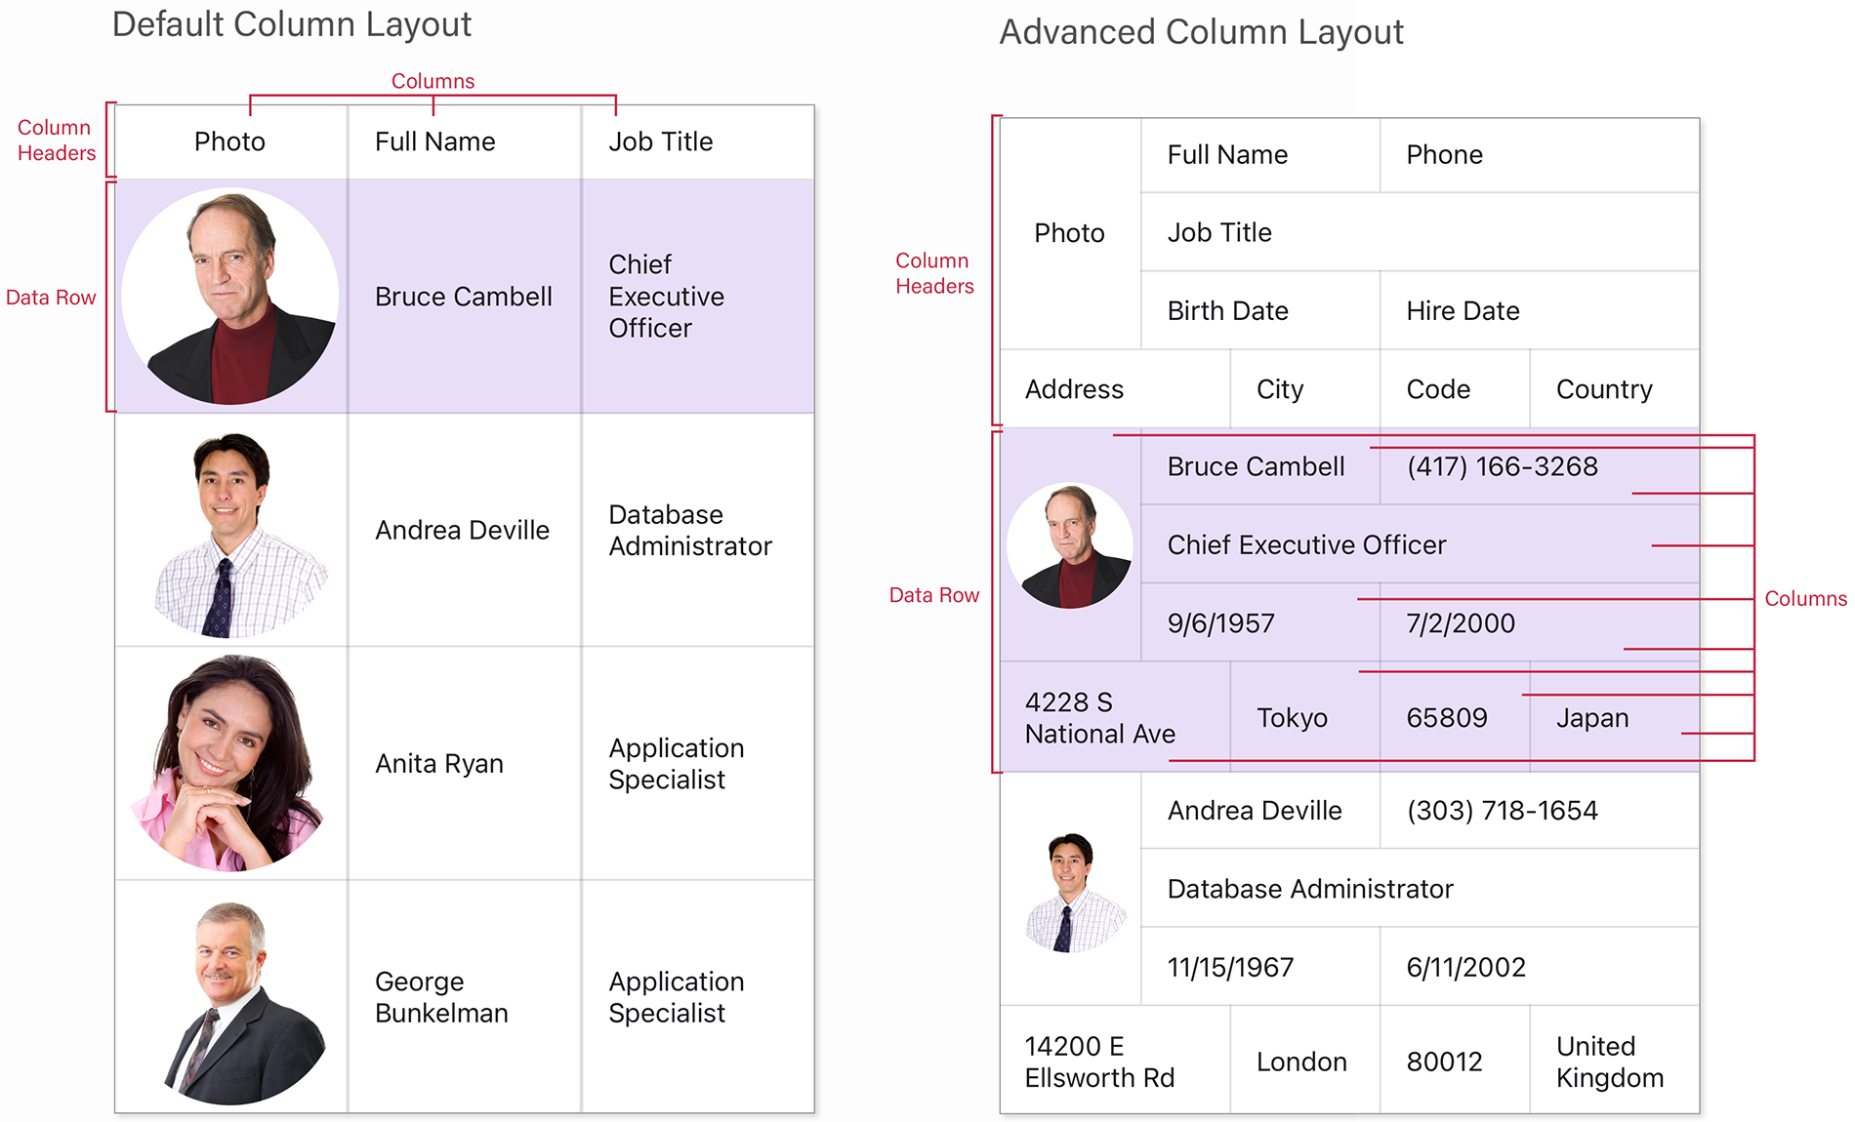
Task: Click Bruce Cambell's photo in the default layout
Action: pyautogui.click(x=230, y=296)
